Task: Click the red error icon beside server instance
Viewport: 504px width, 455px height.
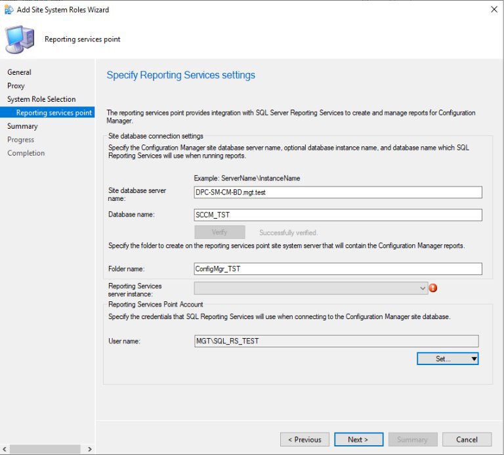Action: [x=433, y=288]
